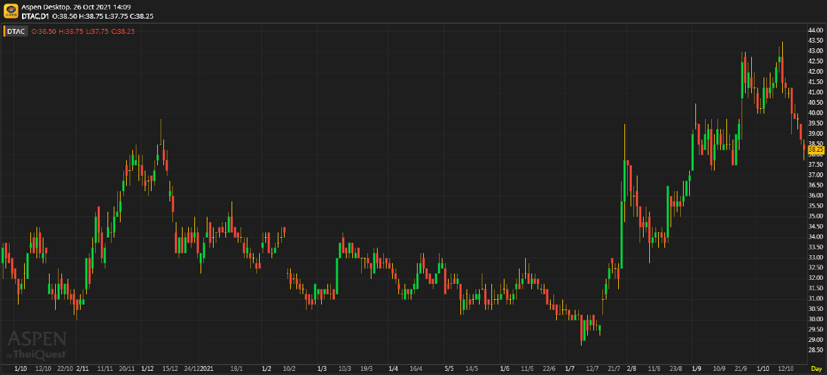Image resolution: width=827 pixels, height=375 pixels.
Task: Click the 21/7 date axis label
Action: tap(613, 369)
